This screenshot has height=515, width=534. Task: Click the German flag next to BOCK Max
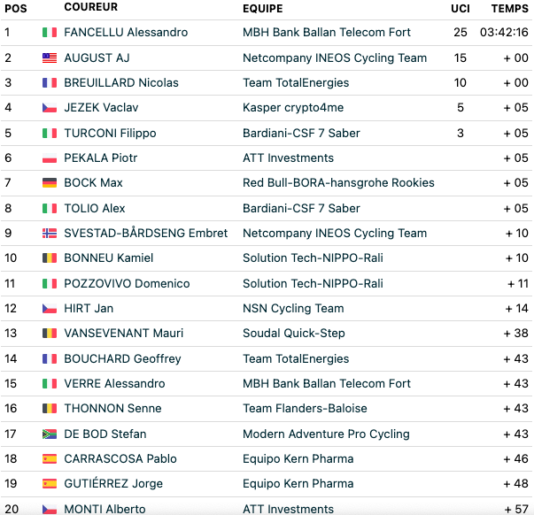click(x=50, y=183)
